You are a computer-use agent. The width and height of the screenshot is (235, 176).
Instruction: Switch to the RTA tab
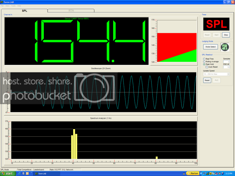pos(71,11)
